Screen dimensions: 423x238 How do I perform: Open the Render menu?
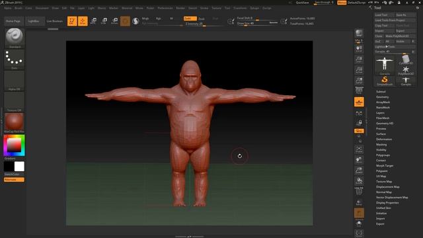(180, 8)
